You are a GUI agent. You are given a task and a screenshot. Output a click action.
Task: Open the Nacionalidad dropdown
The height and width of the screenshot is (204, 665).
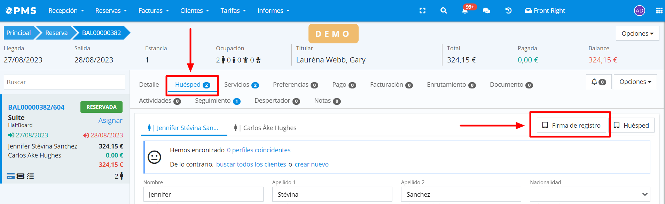click(x=590, y=194)
